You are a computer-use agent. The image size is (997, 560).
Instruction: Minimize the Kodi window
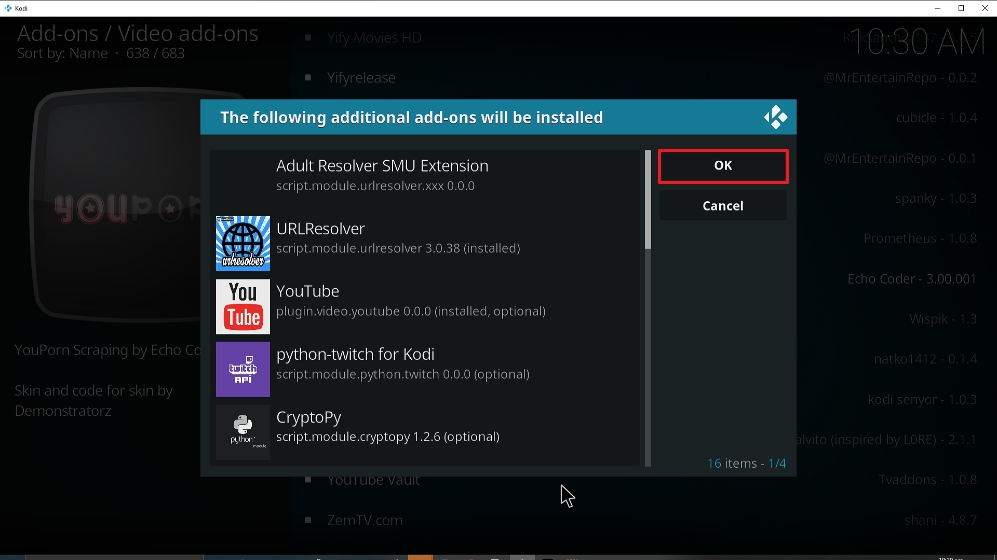point(938,8)
